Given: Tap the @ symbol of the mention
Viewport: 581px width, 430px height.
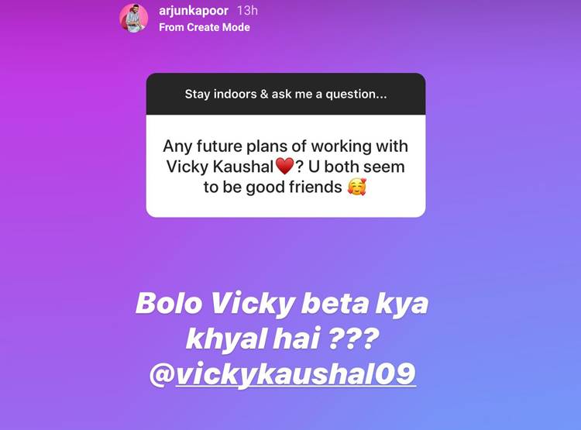Looking at the screenshot, I should pos(163,374).
